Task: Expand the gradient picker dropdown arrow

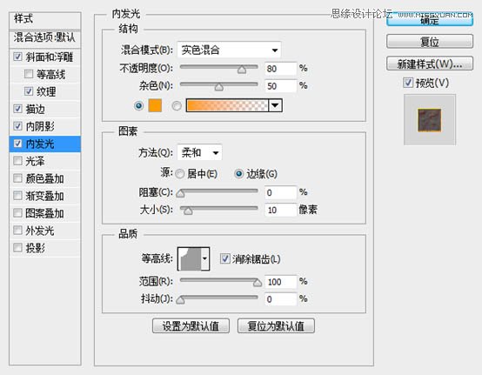Action: click(x=275, y=105)
